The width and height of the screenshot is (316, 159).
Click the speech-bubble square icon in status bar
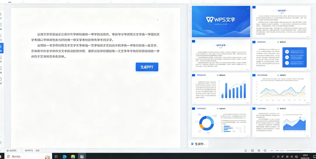265,151
